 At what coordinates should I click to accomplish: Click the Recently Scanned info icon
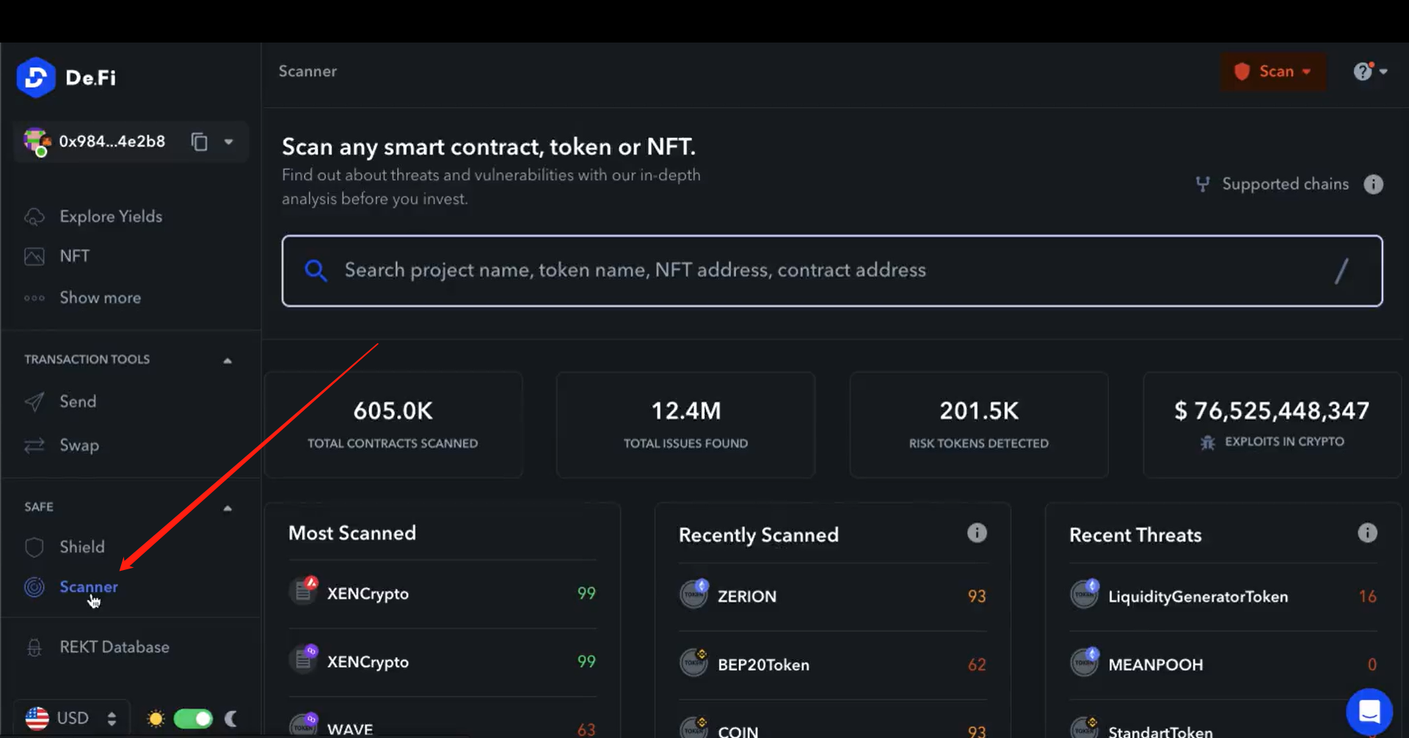pos(977,533)
